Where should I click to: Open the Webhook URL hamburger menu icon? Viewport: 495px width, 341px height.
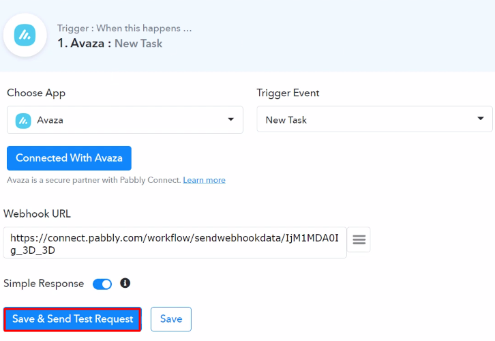coord(359,239)
